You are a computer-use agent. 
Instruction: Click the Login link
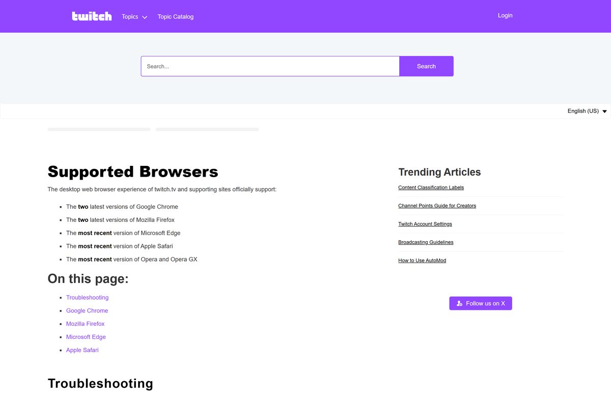[x=505, y=16]
